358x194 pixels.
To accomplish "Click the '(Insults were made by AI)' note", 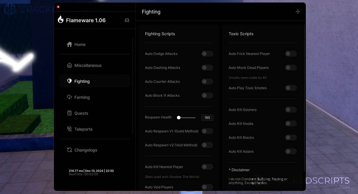I will (248, 77).
